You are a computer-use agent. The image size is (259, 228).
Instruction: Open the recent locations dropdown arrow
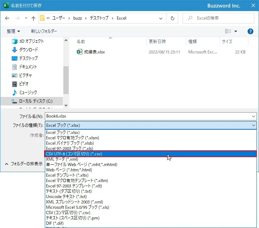(x=26, y=18)
